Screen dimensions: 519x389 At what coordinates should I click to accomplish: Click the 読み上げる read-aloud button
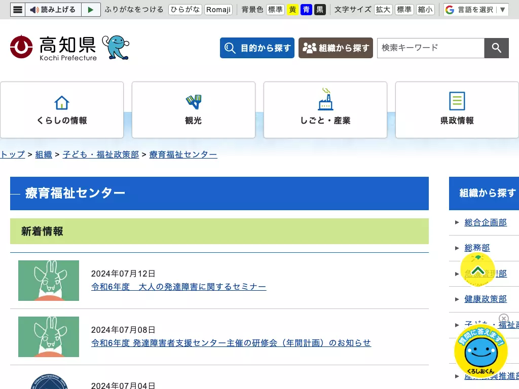(53, 10)
